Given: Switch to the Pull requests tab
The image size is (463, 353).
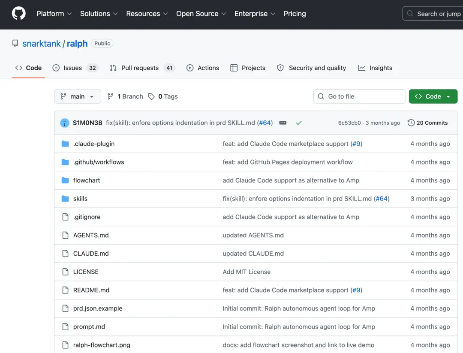Looking at the screenshot, I should click(143, 68).
